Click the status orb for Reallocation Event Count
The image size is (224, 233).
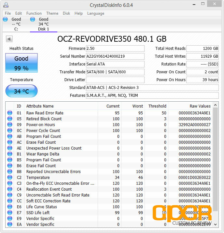(x=10, y=189)
